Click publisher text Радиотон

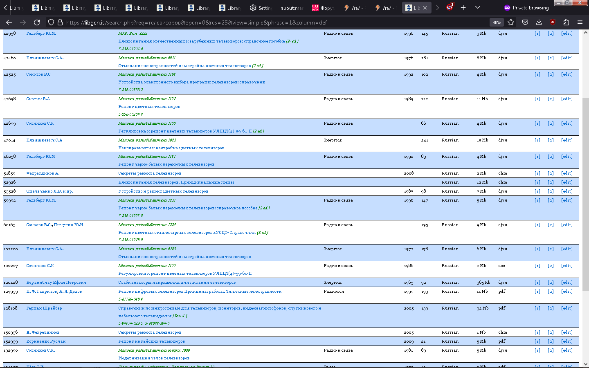tap(334, 292)
